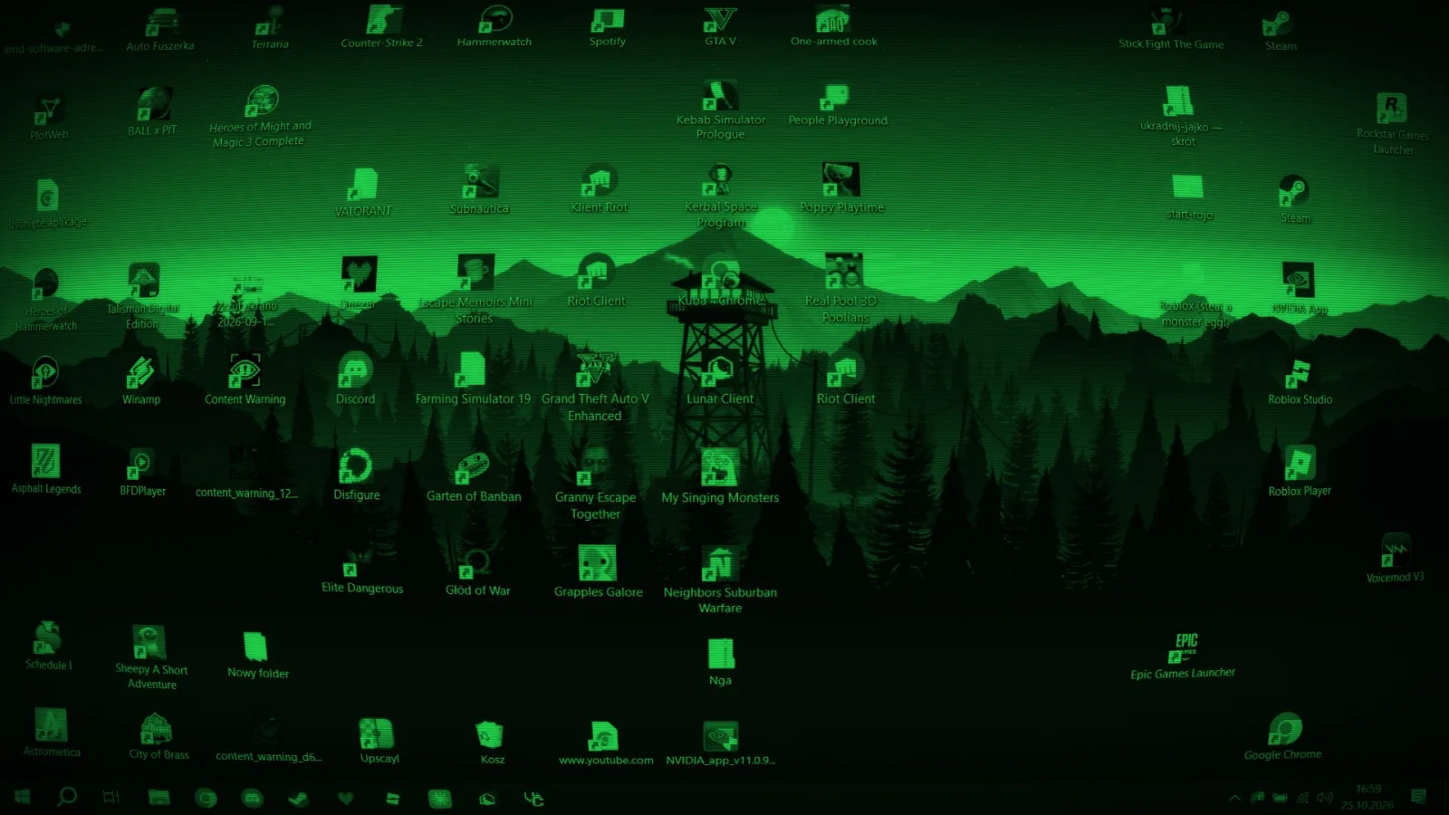Viewport: 1449px width, 815px height.
Task: Show hidden system tray icons
Action: 1233,798
